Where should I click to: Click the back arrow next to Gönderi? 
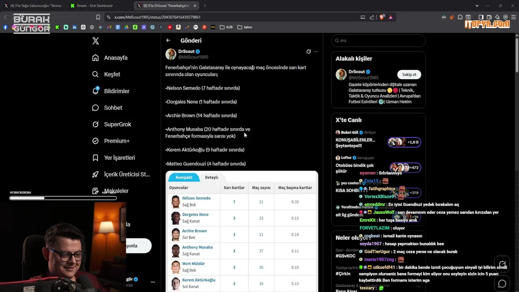point(168,41)
